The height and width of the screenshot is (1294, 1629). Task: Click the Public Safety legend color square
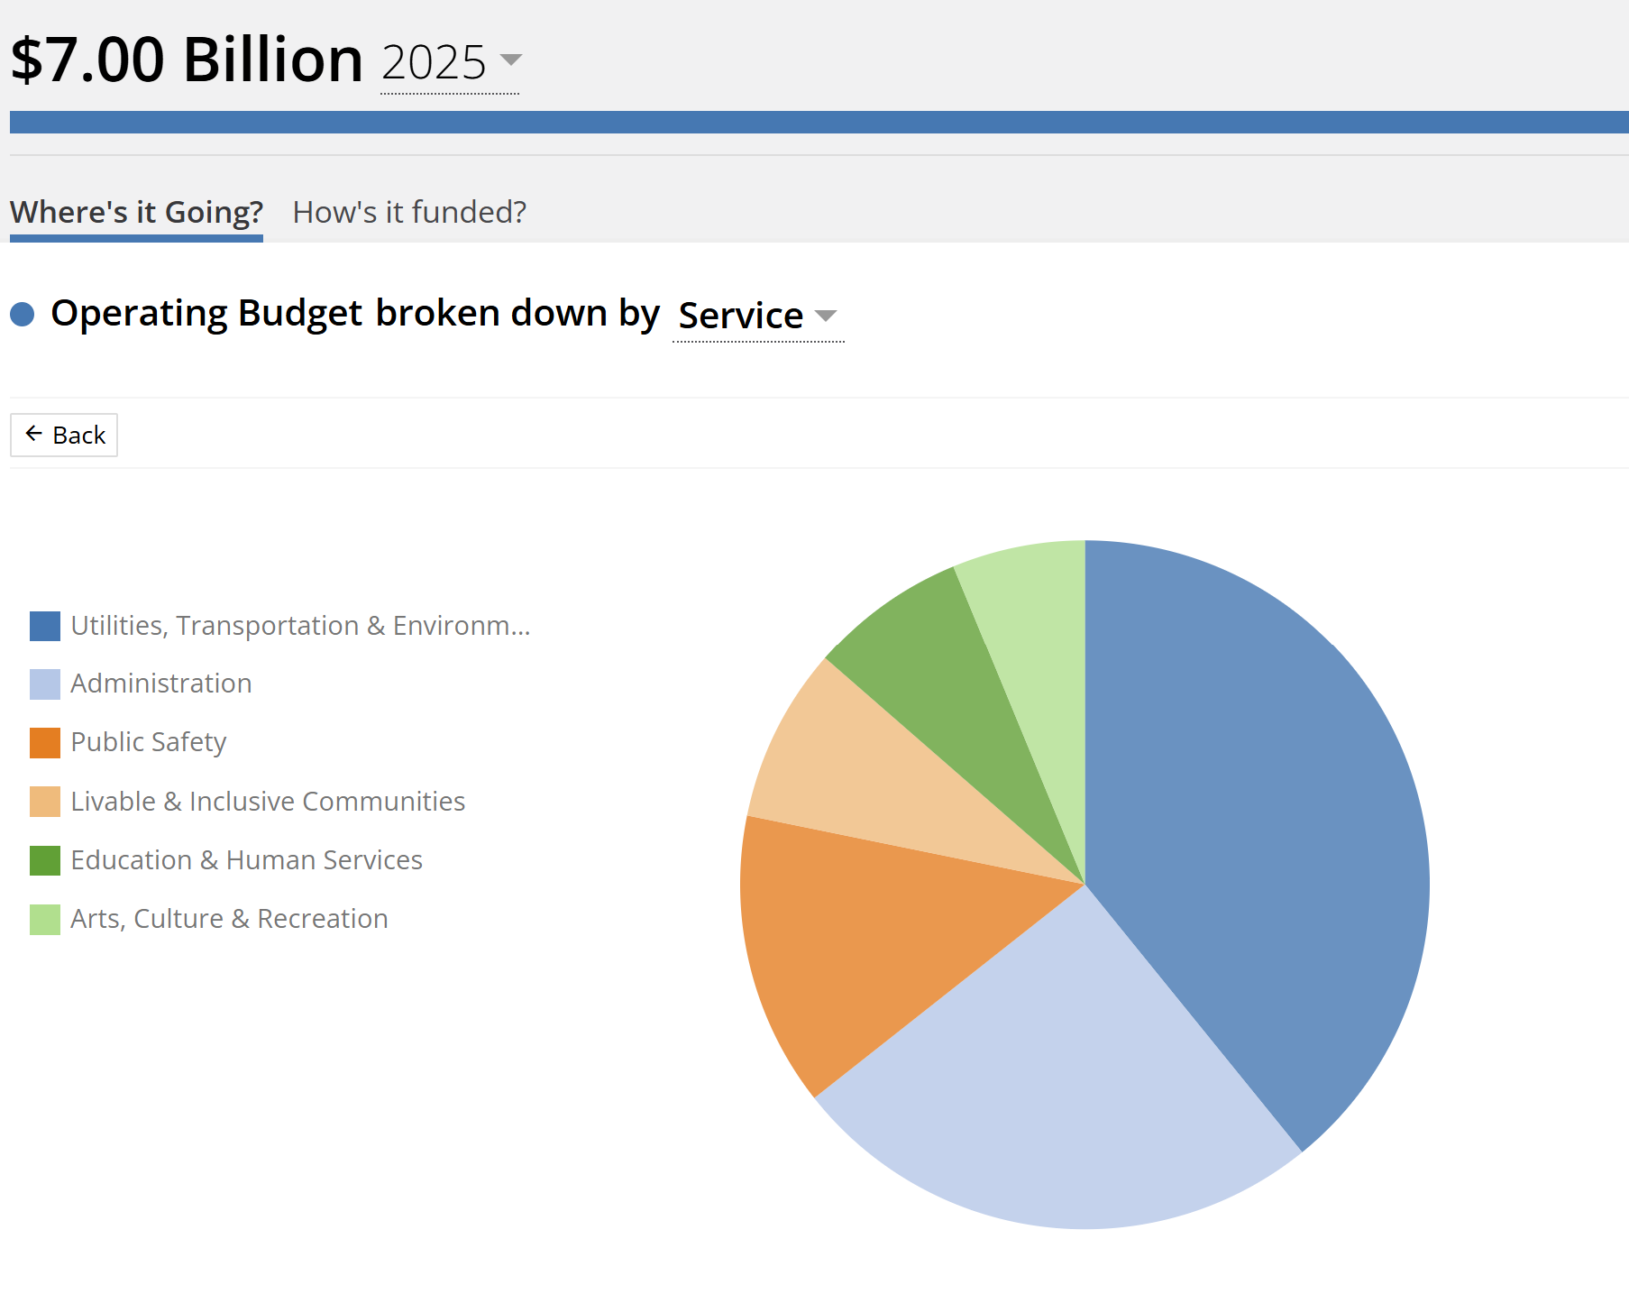(45, 743)
